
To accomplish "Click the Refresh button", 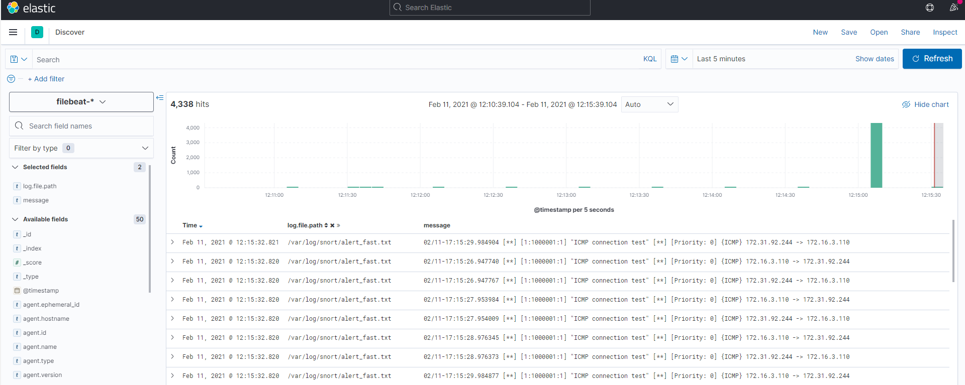I will [x=932, y=59].
